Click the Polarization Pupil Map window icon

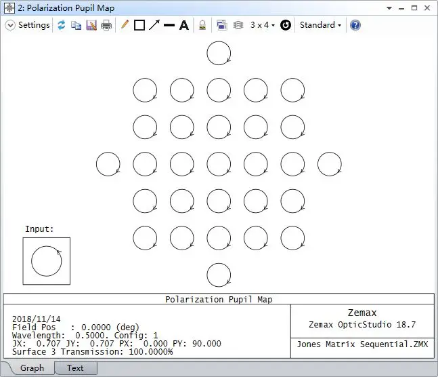(x=9, y=8)
